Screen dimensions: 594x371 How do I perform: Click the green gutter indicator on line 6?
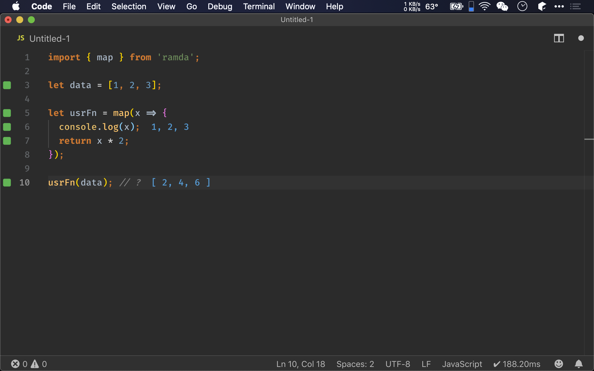click(x=7, y=127)
